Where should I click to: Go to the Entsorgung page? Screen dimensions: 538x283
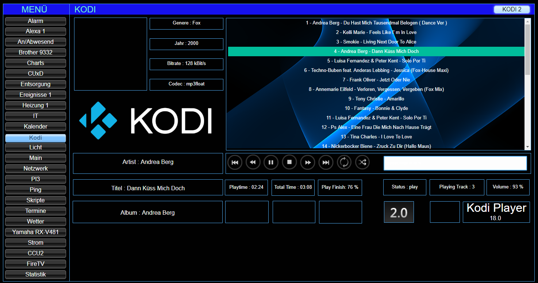[35, 84]
